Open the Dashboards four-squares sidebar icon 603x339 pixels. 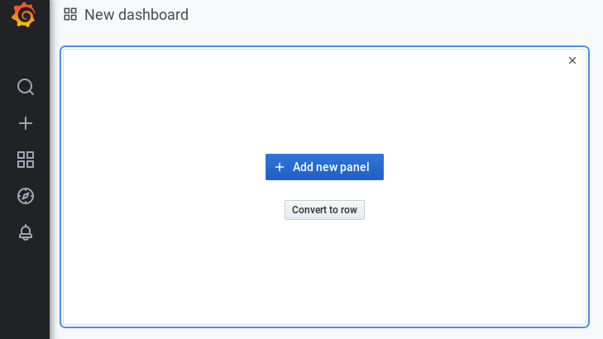(26, 160)
